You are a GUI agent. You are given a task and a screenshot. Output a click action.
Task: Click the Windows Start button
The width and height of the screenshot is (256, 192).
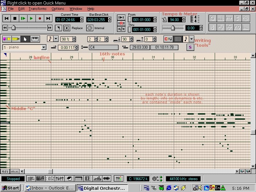(x=10, y=188)
